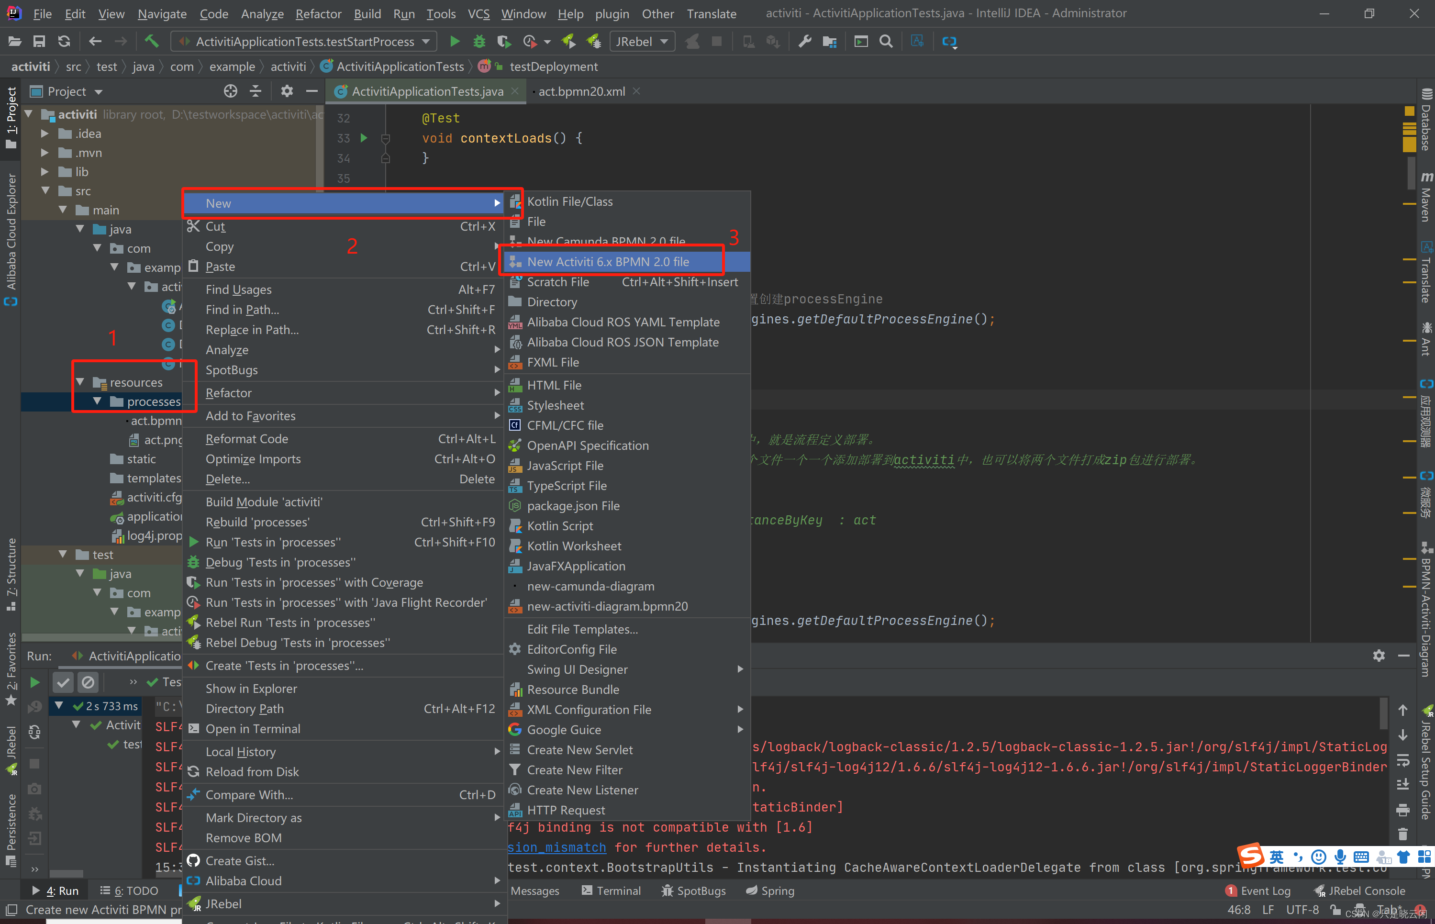Screen dimensions: 1435x924
Task: Click the Alibaba Cloud toolbar icon
Action: tap(950, 42)
